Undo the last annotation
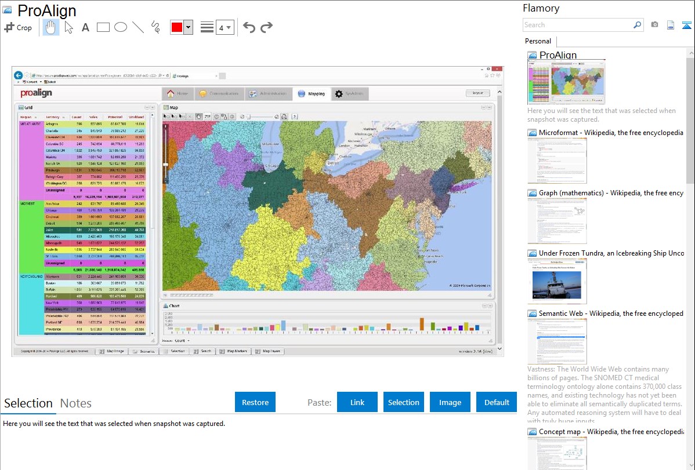Screen dimensions: 695x470 click(x=249, y=27)
